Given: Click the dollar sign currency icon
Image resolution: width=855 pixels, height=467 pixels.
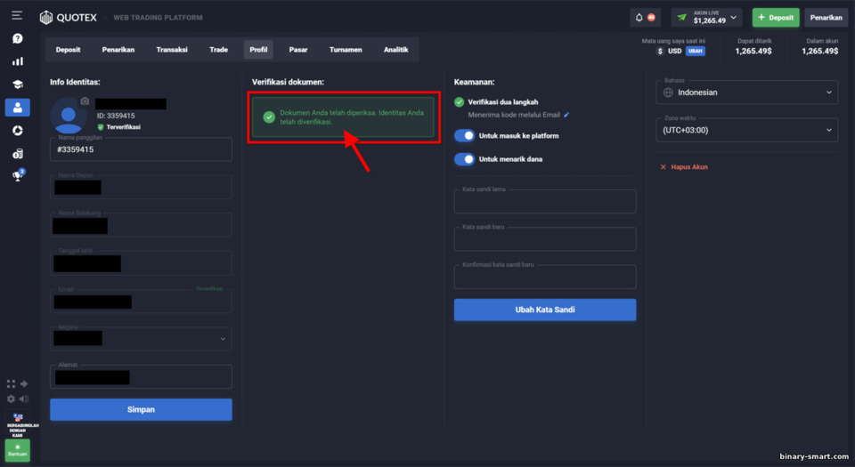Looking at the screenshot, I should click(660, 52).
